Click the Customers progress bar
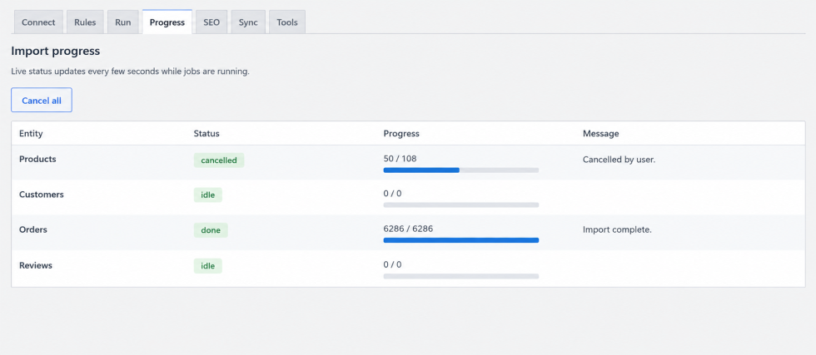 click(461, 205)
